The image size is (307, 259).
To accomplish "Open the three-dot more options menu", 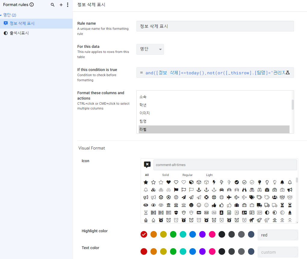I will 67,5.
